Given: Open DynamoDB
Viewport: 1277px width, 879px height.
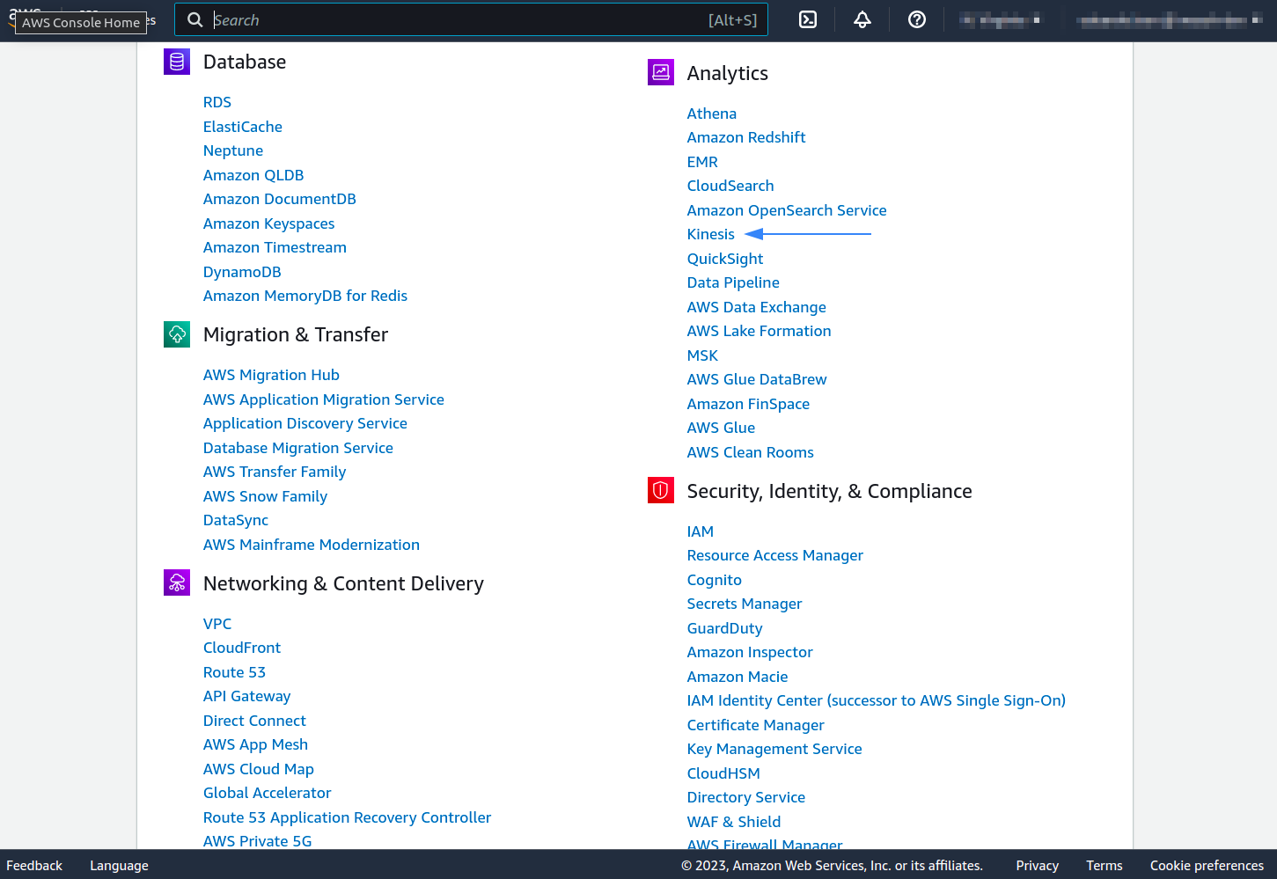Looking at the screenshot, I should [242, 272].
